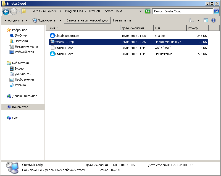The width and height of the screenshot is (221, 176).
Task: Change view with the view mode icon
Action: click(x=192, y=20)
